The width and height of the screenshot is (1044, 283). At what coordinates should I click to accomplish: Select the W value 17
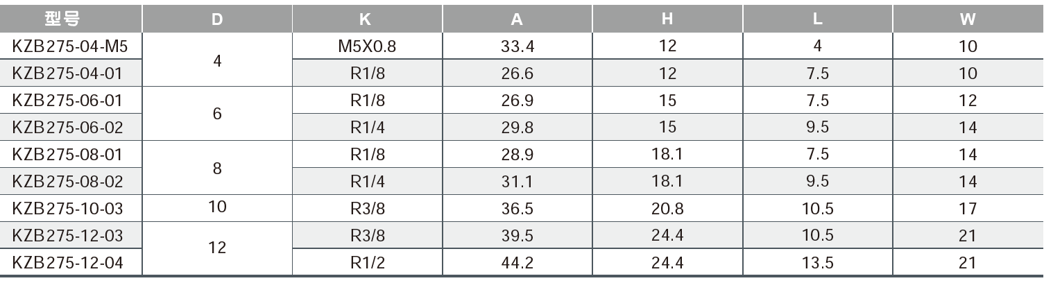tap(968, 208)
